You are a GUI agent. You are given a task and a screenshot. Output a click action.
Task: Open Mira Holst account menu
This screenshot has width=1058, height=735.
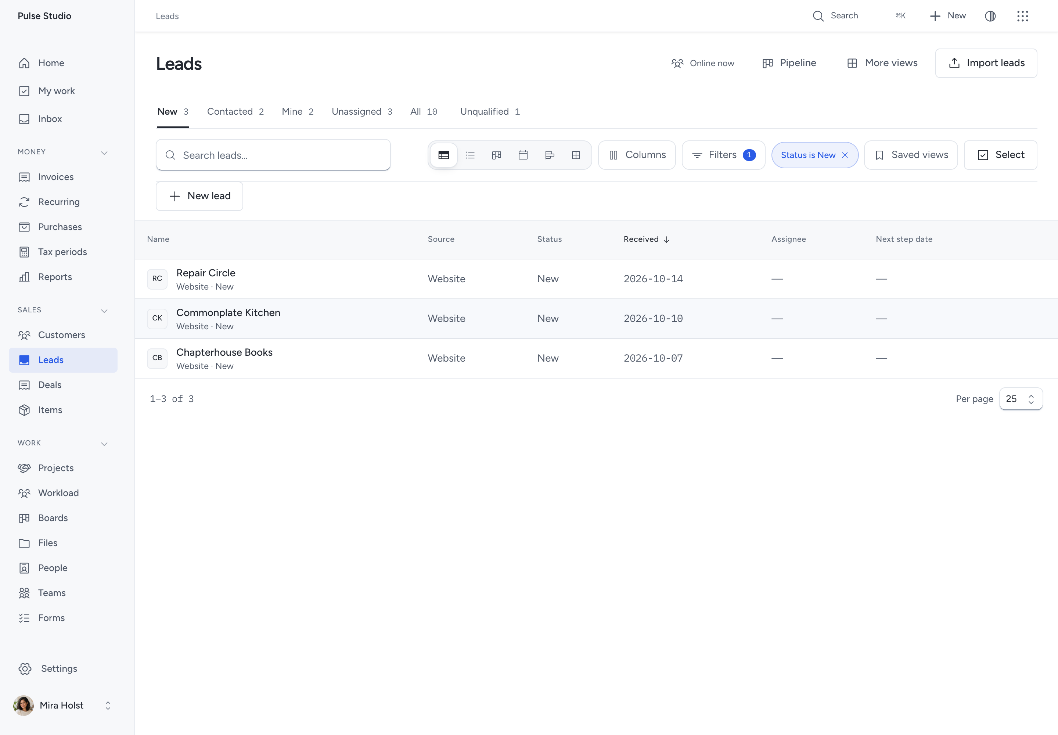click(x=63, y=706)
